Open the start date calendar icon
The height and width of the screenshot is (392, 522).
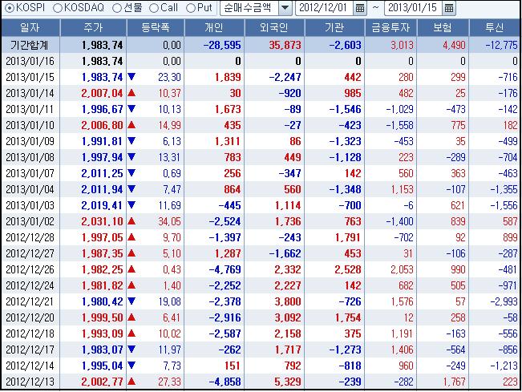[360, 8]
